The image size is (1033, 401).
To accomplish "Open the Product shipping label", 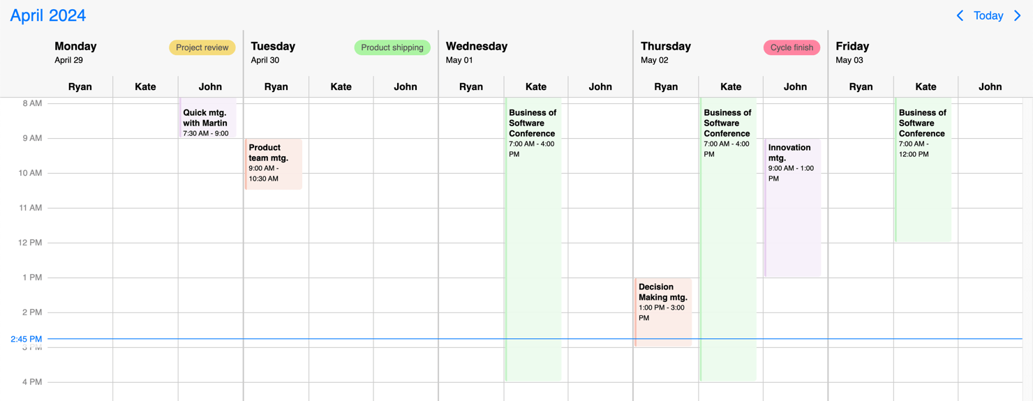I will tap(392, 47).
